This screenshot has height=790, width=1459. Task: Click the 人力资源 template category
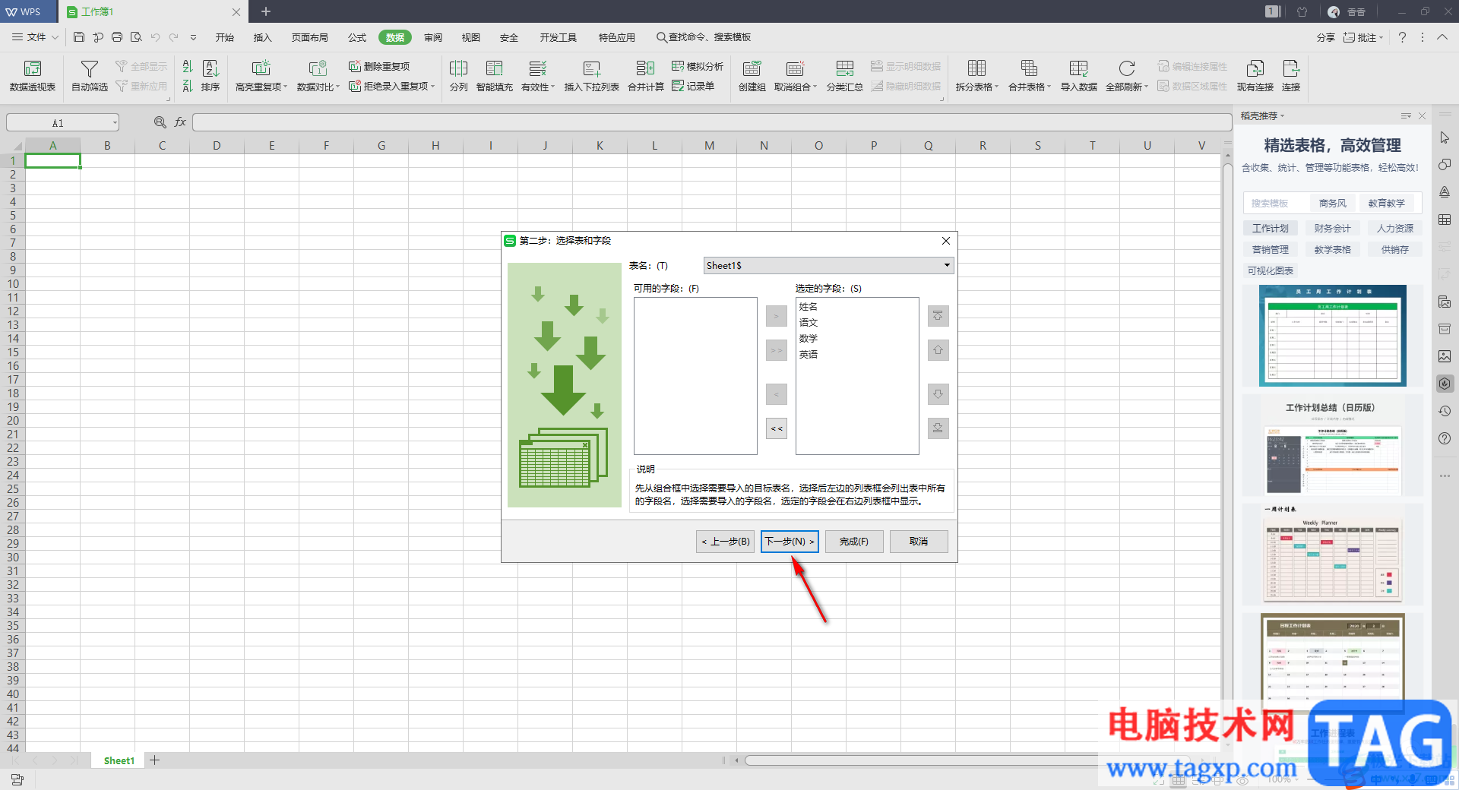pos(1395,228)
